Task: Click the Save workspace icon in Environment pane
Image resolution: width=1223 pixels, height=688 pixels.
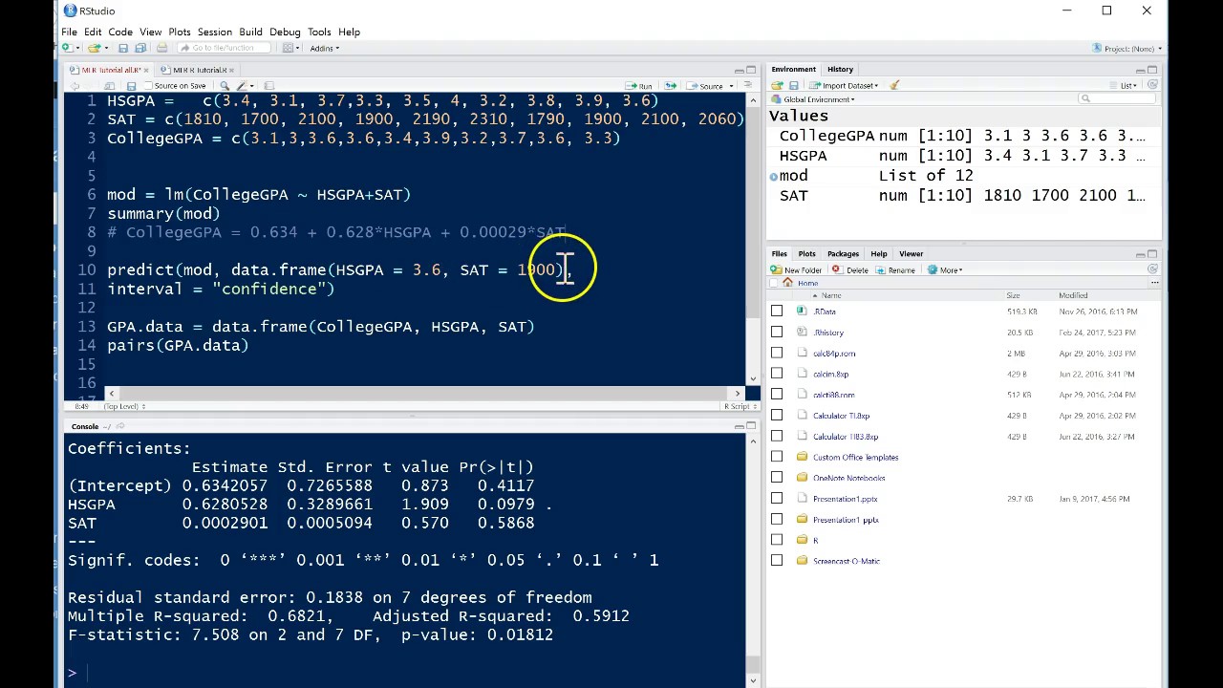Action: (x=794, y=85)
